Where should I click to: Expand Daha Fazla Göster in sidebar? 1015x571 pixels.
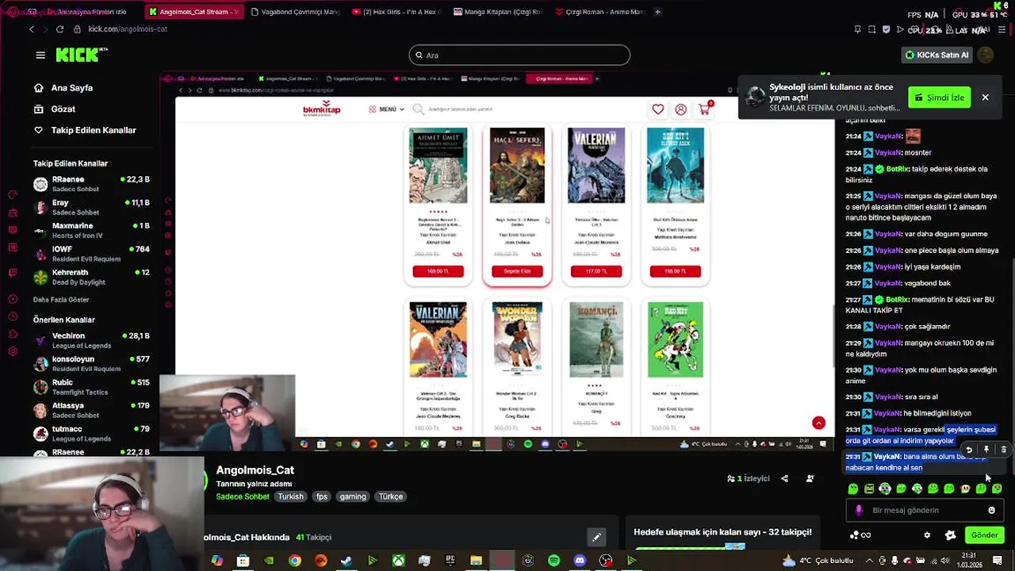pos(61,300)
